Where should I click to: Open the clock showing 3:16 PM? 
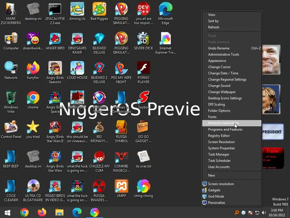pos(277,213)
